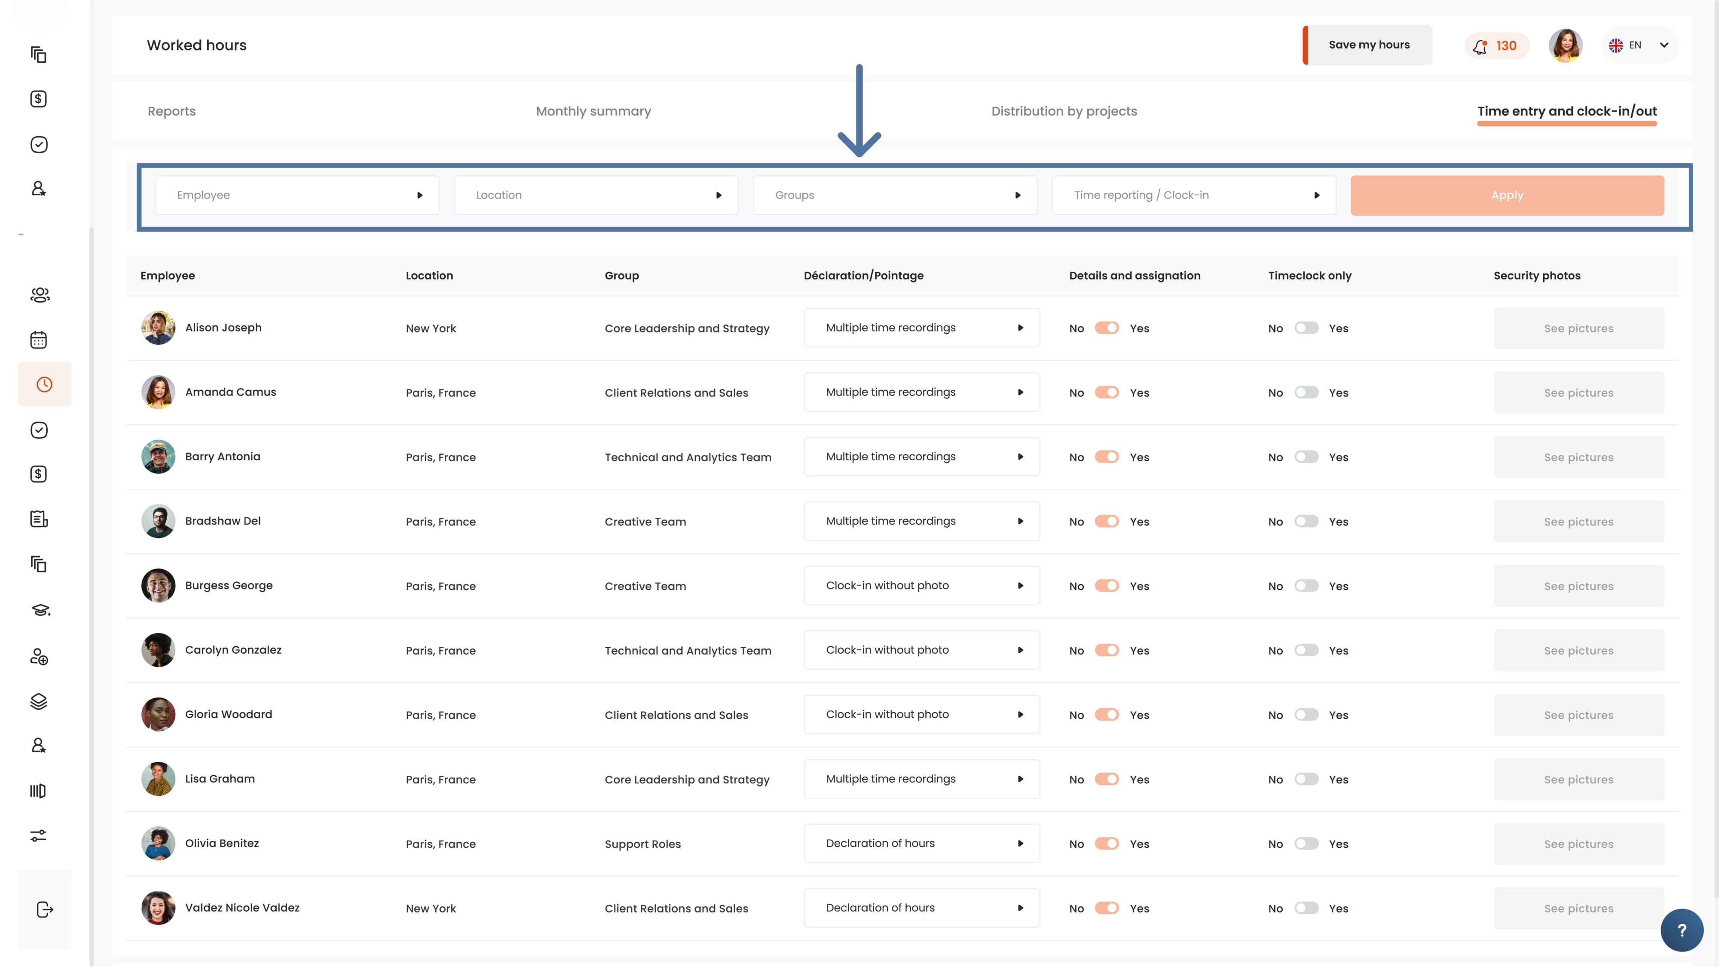Open the report sheet sidebar icon
The image size is (1719, 967).
pyautogui.click(x=39, y=519)
